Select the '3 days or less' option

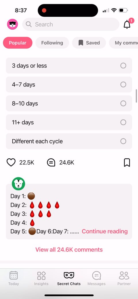tap(69, 66)
